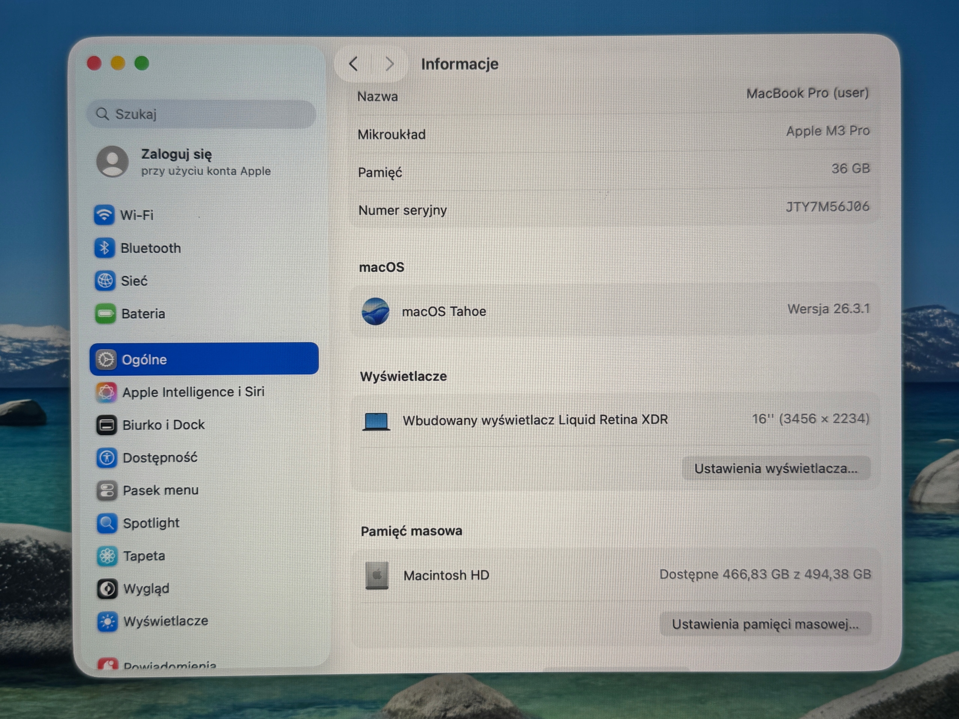Select the Sieć globe icon

[x=105, y=281]
